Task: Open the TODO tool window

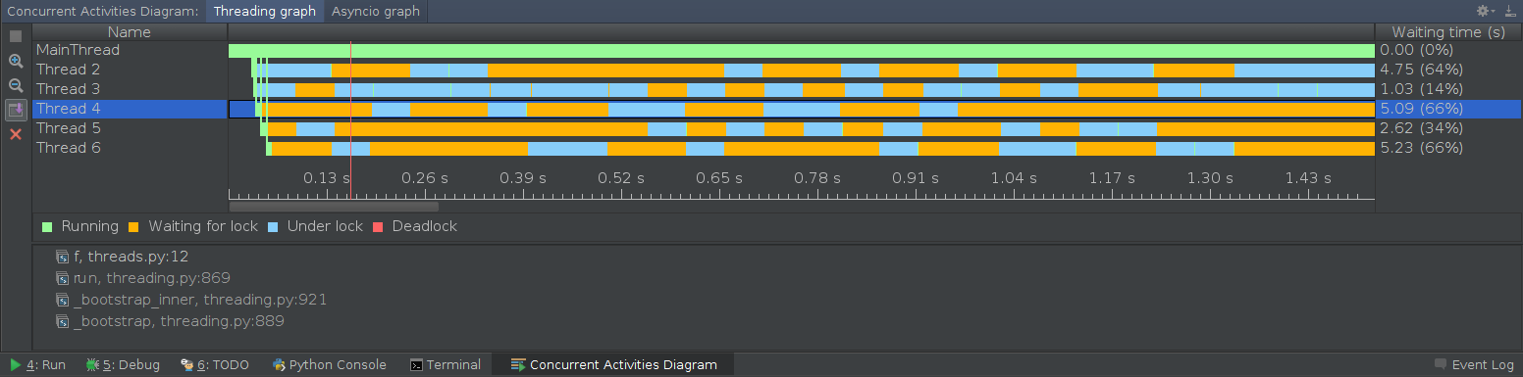Action: click(x=214, y=365)
